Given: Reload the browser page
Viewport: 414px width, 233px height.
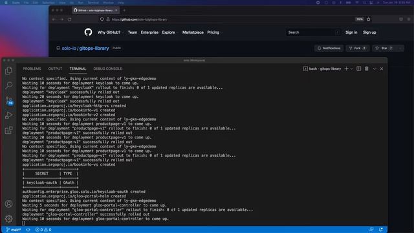Looking at the screenshot, I should pyautogui.click(x=69, y=19).
